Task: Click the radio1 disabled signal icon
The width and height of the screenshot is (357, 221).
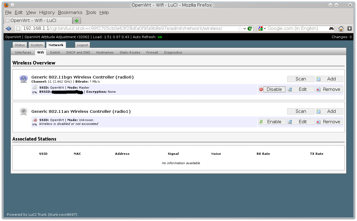Action: (x=35, y=120)
